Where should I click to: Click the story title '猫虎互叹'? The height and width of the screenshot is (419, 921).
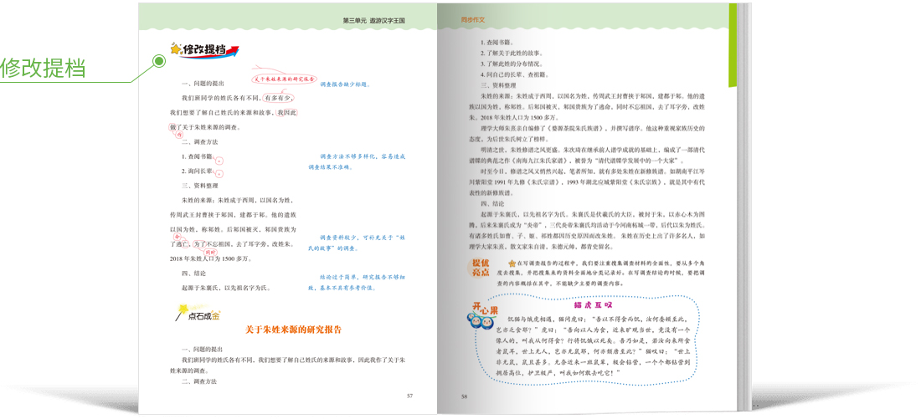point(594,305)
